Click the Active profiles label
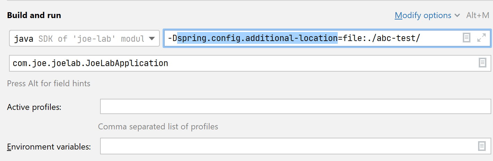This screenshot has width=493, height=161. [34, 107]
